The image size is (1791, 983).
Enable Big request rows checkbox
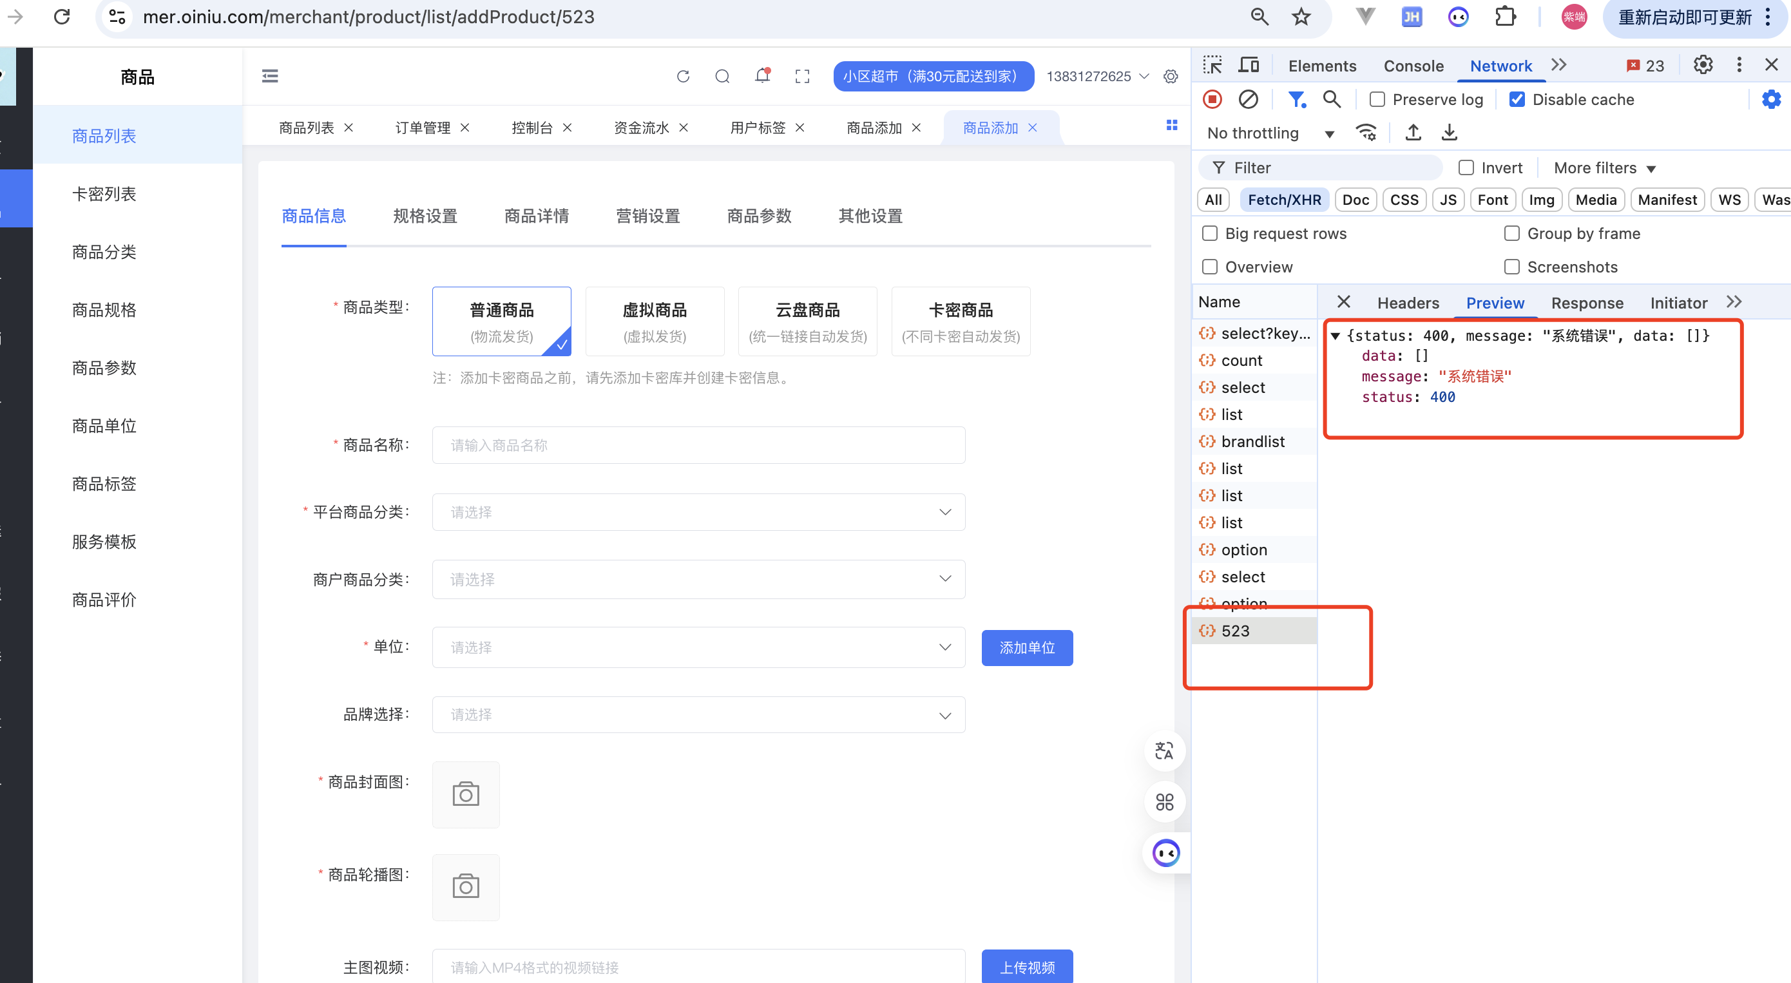coord(1210,234)
